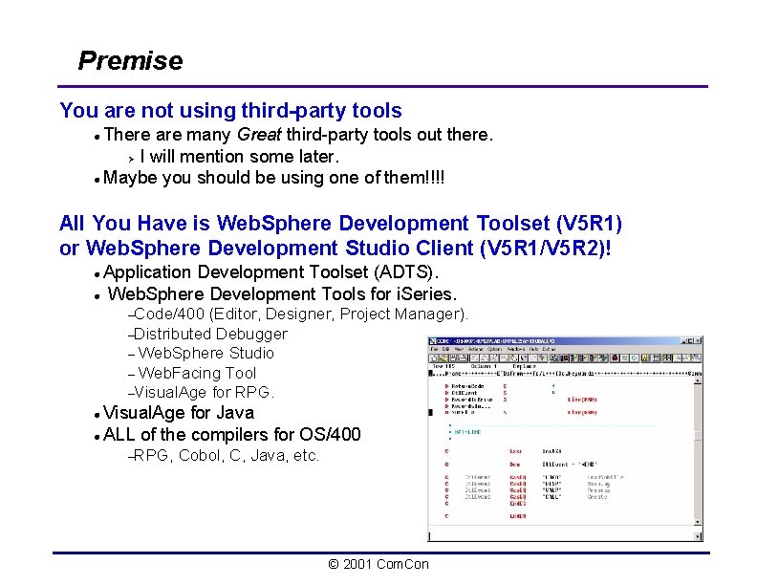The image size is (757, 585).
Task: Click the Save diskette icon in CODE editor toolbar
Action: tap(453, 358)
